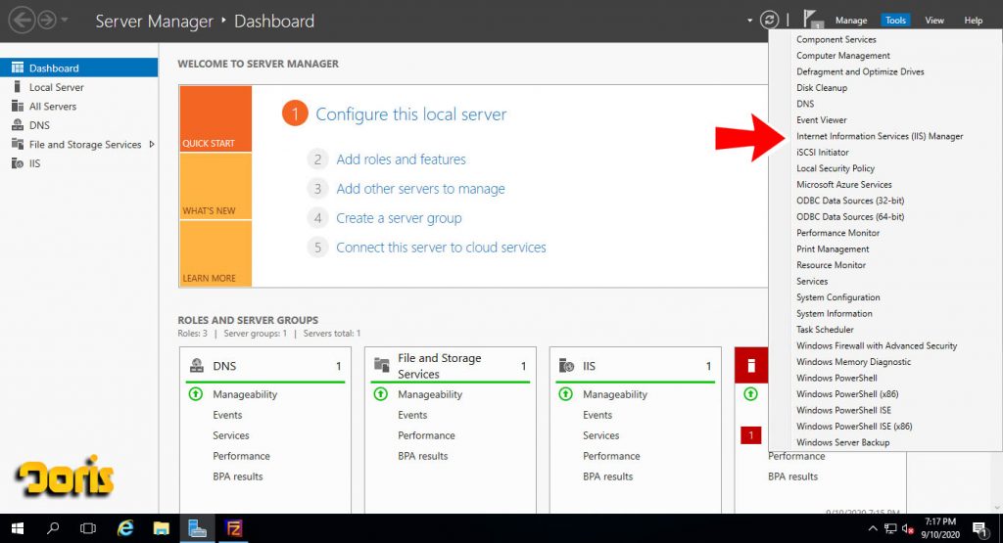The image size is (1003, 543).
Task: Select Event Viewer from Tools menu
Action: [x=822, y=120]
